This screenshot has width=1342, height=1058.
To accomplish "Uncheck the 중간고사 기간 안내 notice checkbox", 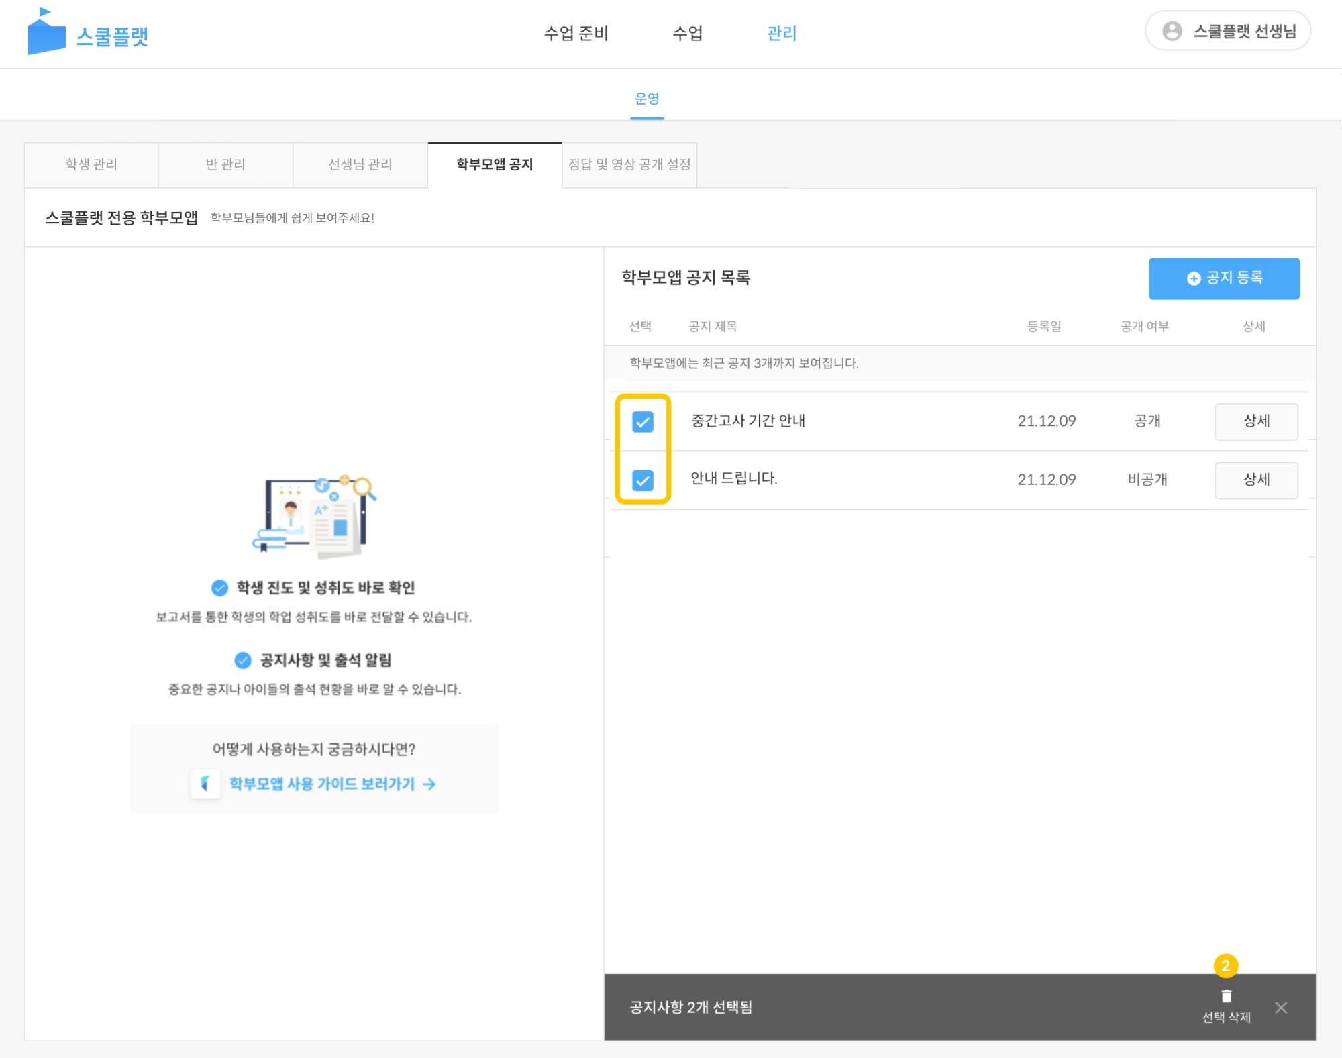I will (642, 421).
